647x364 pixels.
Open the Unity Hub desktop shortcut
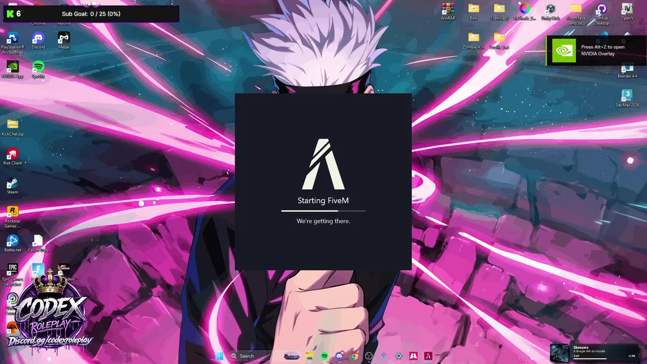tap(550, 12)
